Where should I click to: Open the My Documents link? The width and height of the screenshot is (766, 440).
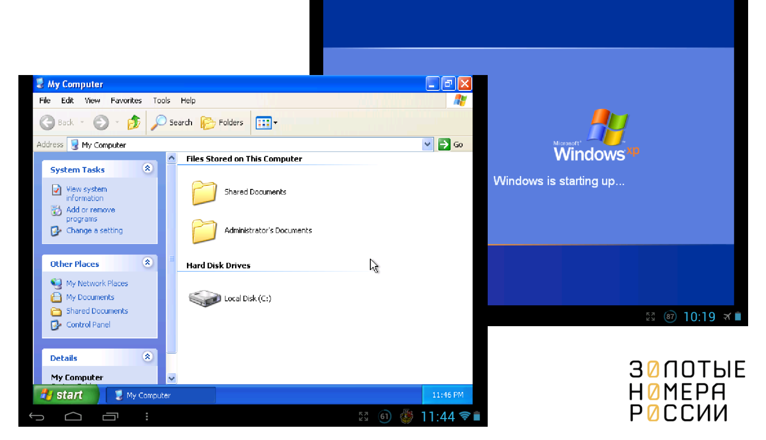click(x=90, y=297)
